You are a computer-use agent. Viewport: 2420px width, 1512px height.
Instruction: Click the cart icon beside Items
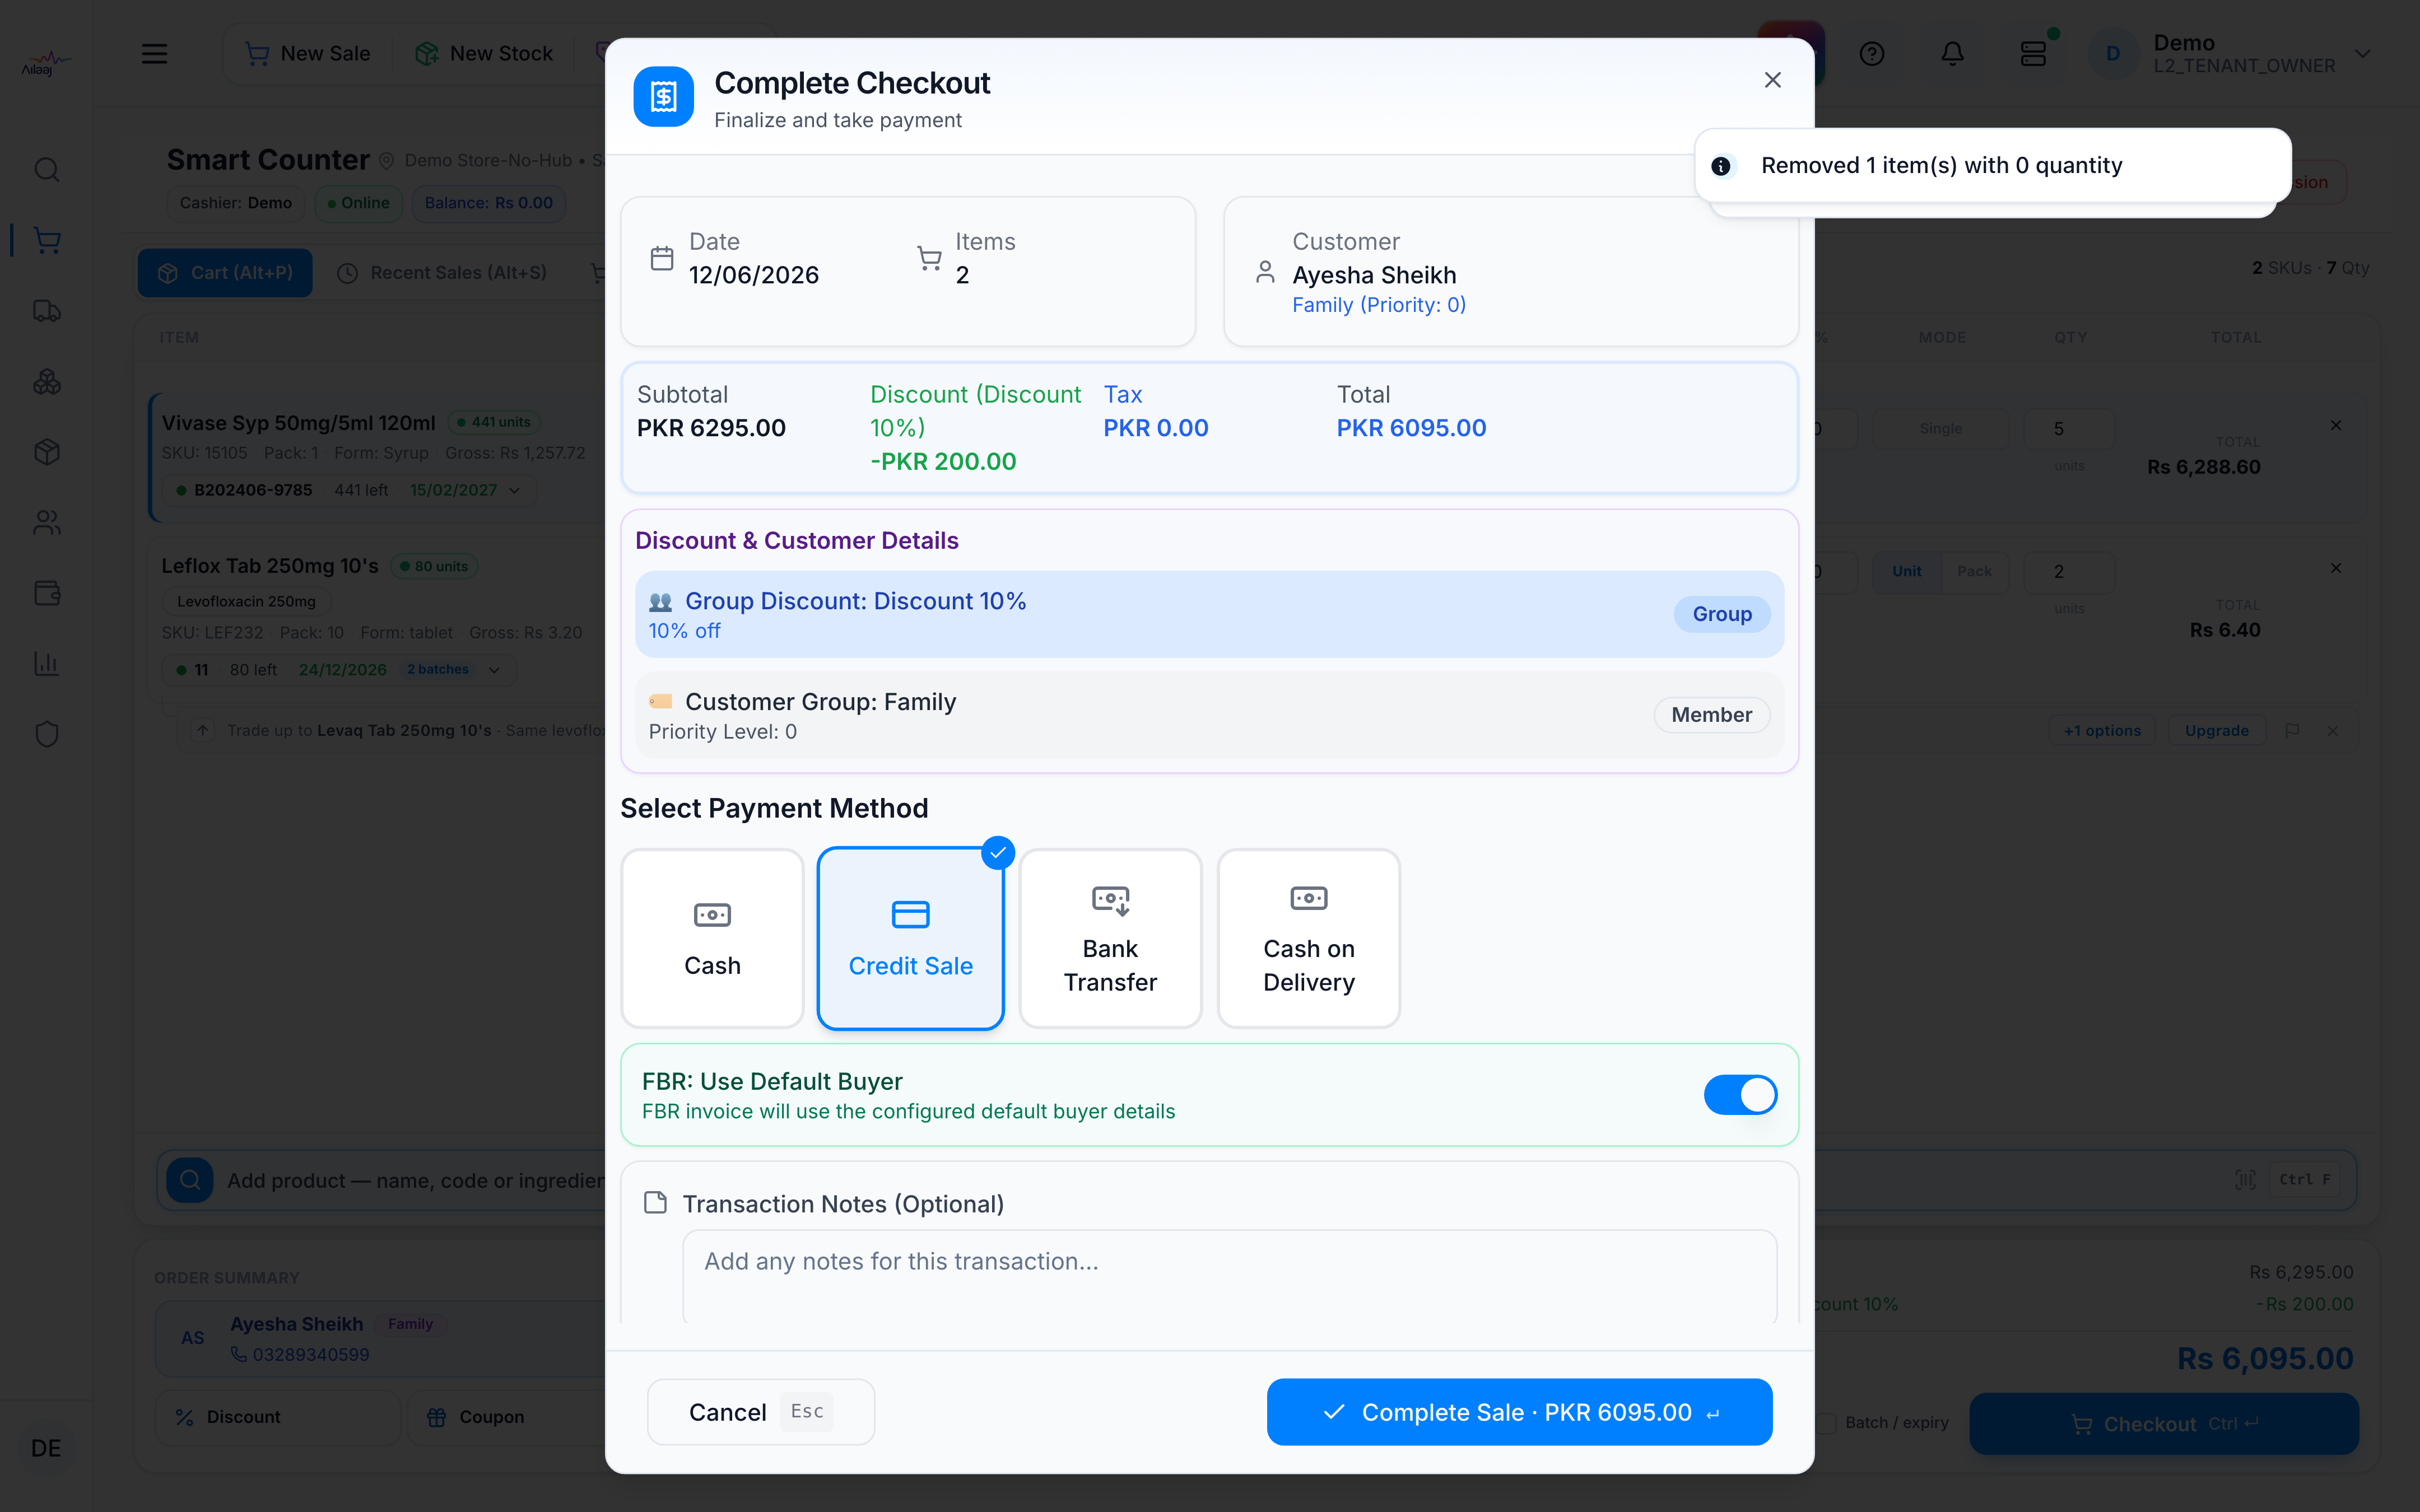tap(929, 258)
